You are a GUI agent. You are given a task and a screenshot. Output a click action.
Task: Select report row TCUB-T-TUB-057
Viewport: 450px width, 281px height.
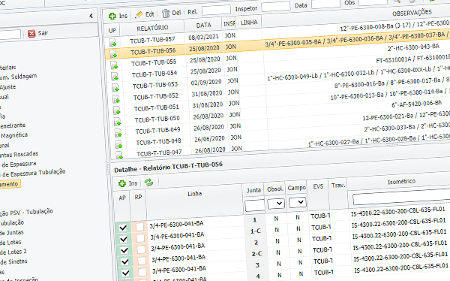(x=152, y=41)
